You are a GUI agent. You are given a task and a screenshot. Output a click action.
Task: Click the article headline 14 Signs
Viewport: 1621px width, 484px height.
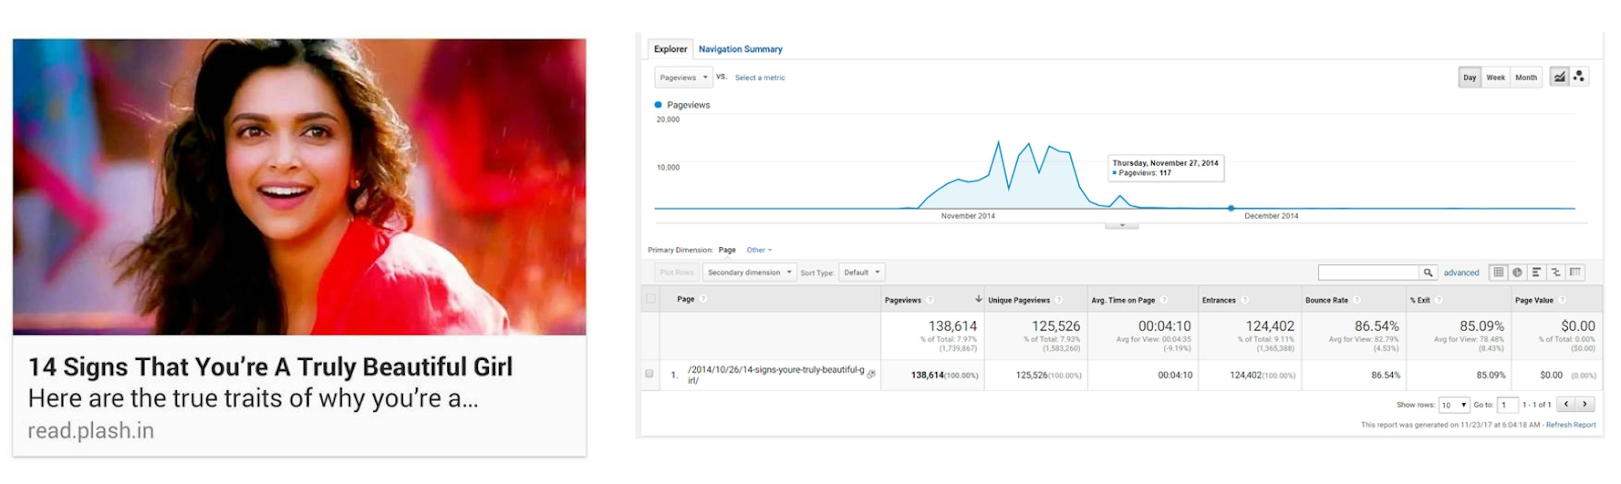271,367
